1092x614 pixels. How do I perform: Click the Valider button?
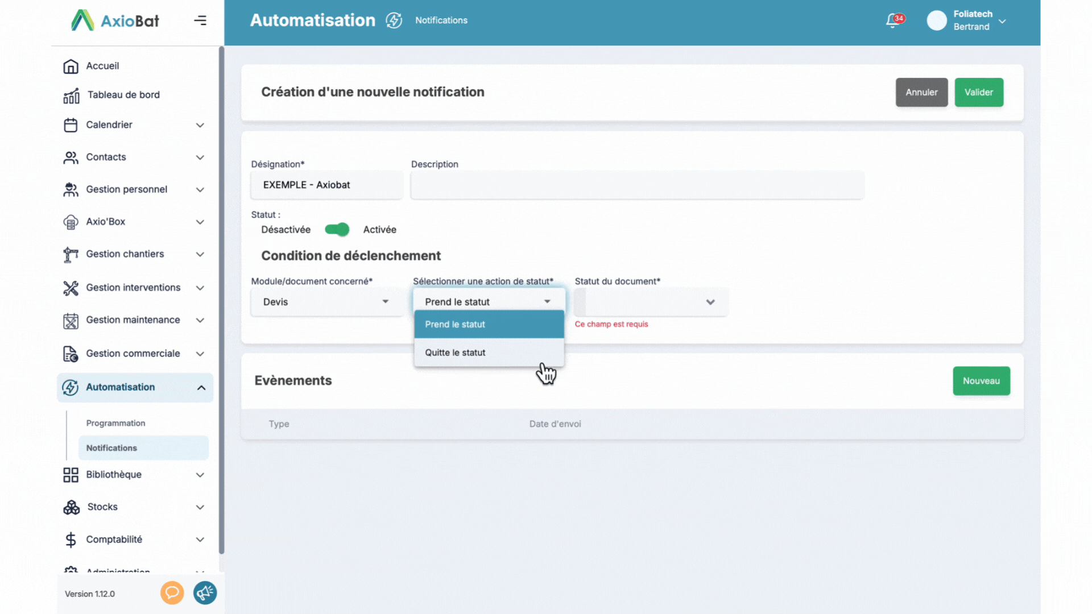[x=978, y=92]
